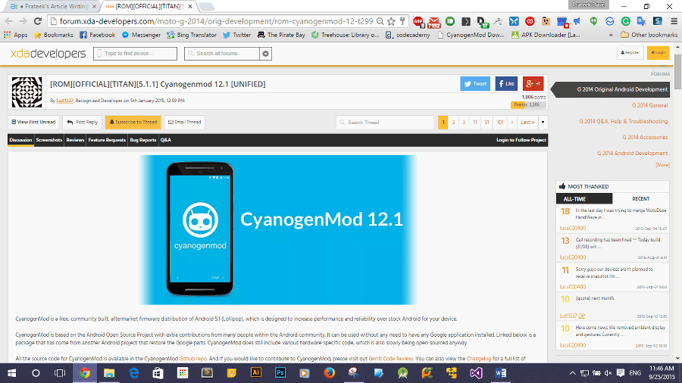Focus the Search all forums field

(222, 54)
